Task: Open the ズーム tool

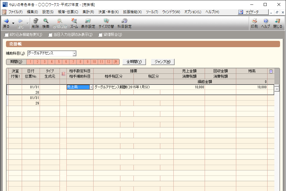Action: (74, 21)
